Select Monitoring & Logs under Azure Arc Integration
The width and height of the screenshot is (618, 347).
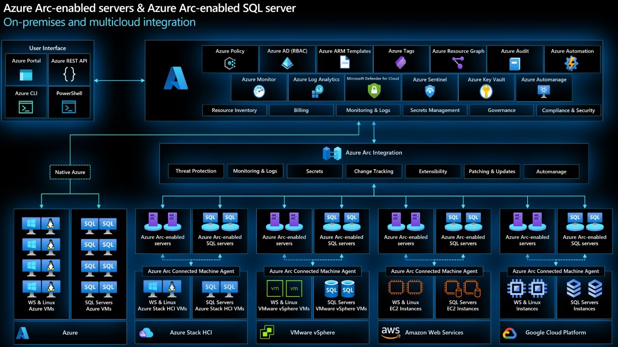point(255,171)
